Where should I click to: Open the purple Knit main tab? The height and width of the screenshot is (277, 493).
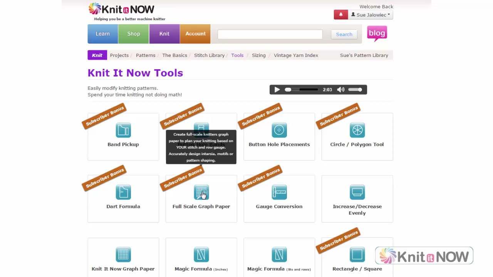[164, 34]
